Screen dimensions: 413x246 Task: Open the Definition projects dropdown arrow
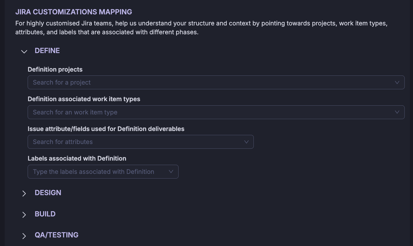[397, 82]
